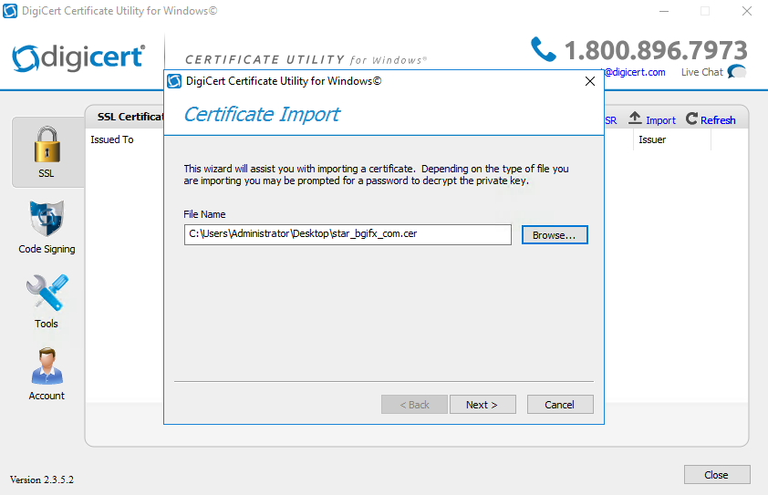Click the Browse... button
768x495 pixels.
click(555, 235)
